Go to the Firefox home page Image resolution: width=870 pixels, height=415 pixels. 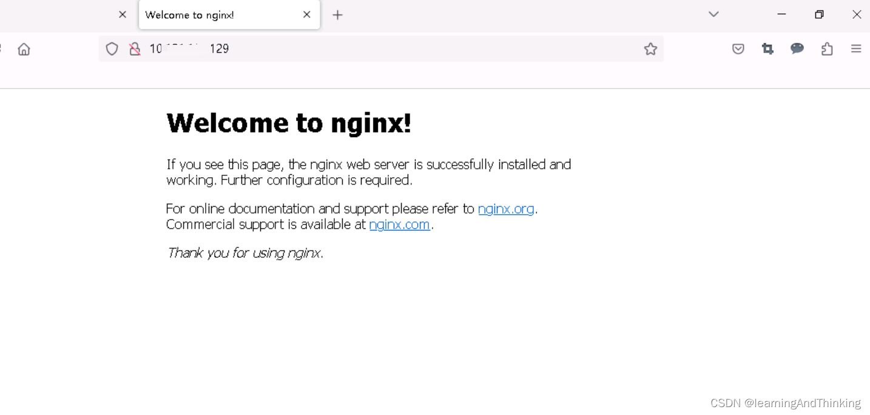[x=24, y=49]
